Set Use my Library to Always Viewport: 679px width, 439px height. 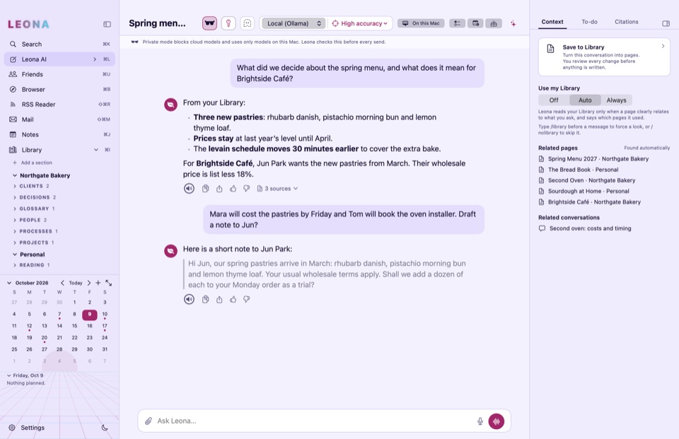(616, 100)
